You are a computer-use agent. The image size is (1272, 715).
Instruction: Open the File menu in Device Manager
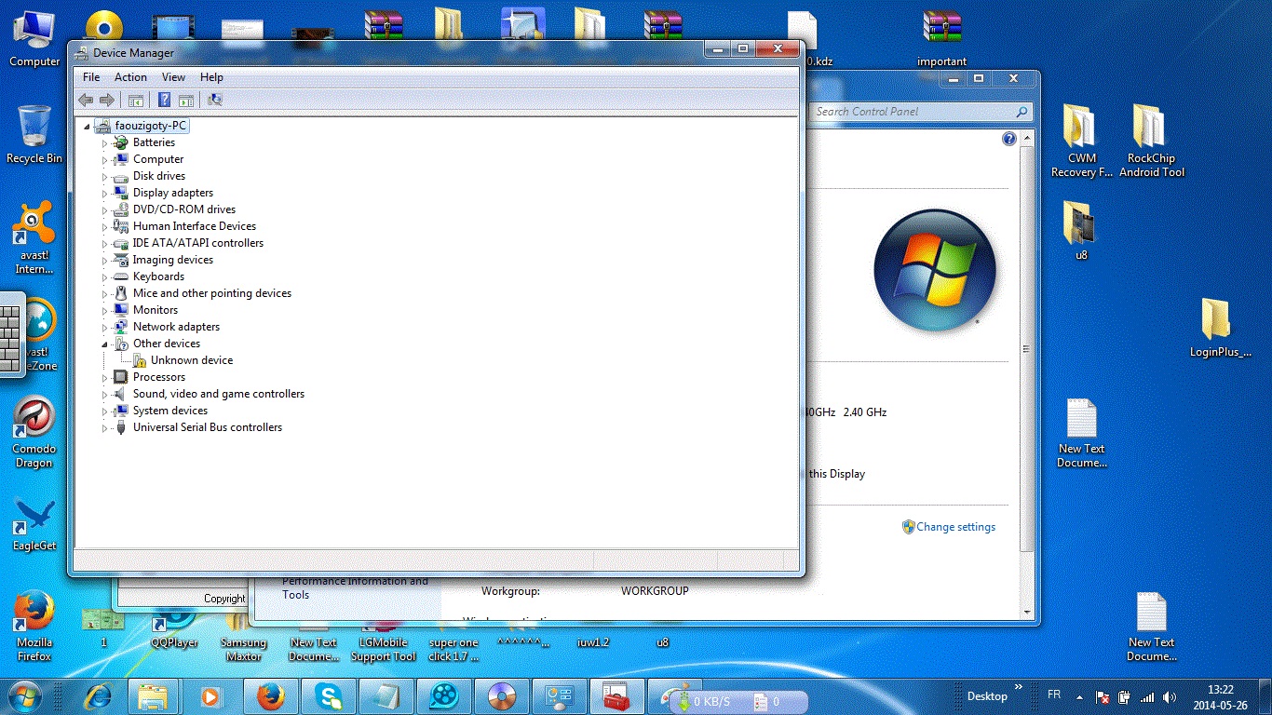[91, 77]
